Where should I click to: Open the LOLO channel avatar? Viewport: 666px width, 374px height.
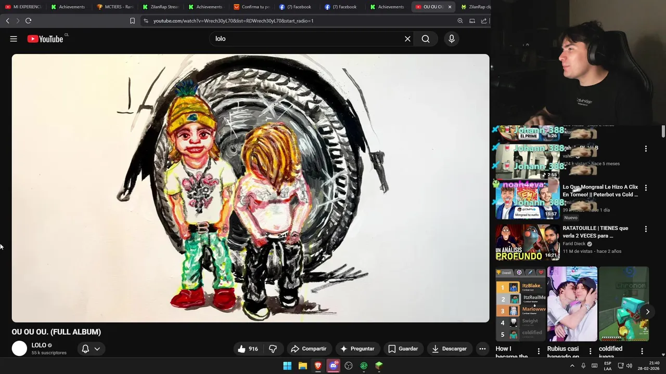(x=19, y=349)
